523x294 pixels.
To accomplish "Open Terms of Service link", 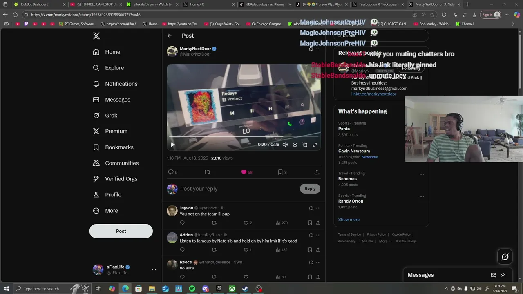I will coord(349,234).
